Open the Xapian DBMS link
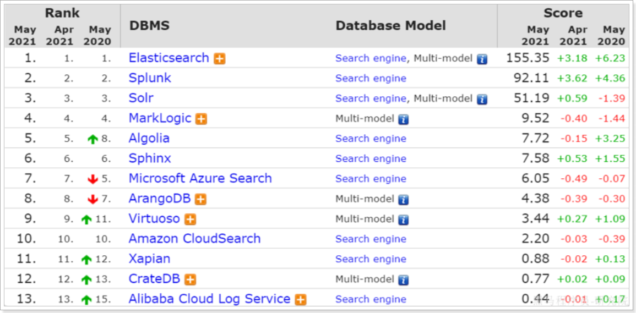 pos(149,259)
